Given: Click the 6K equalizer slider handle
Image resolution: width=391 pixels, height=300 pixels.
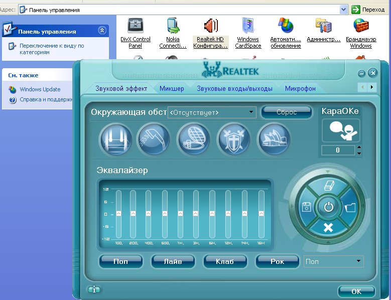Looking at the screenshot, I should click(212, 214).
